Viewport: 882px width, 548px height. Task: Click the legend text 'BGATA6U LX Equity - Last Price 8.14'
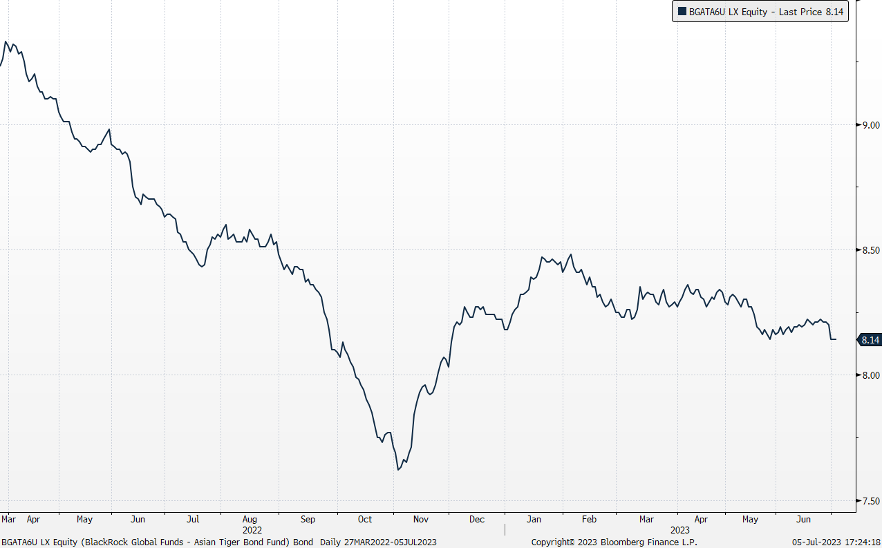(765, 12)
